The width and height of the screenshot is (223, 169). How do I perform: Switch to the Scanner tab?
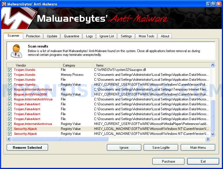(13, 36)
